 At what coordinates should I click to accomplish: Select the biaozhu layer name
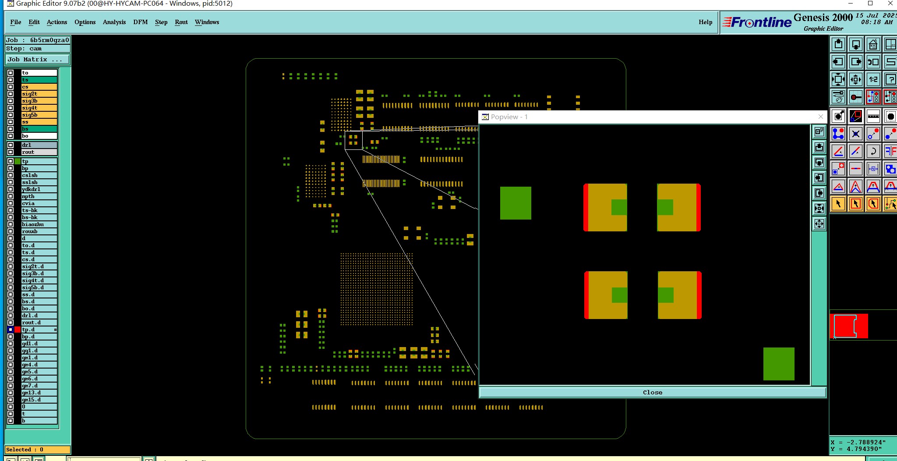(x=39, y=224)
